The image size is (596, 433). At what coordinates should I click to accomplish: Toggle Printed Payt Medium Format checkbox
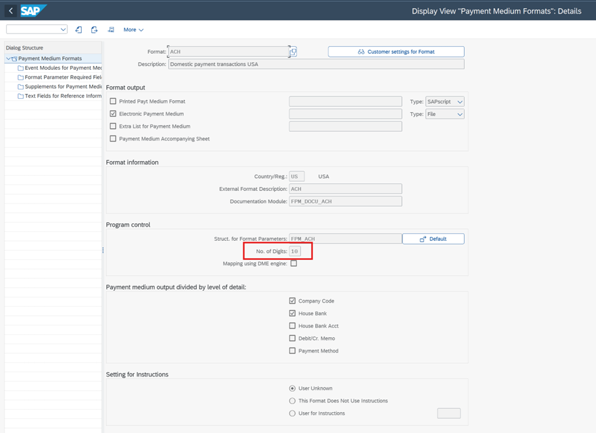[x=113, y=101]
